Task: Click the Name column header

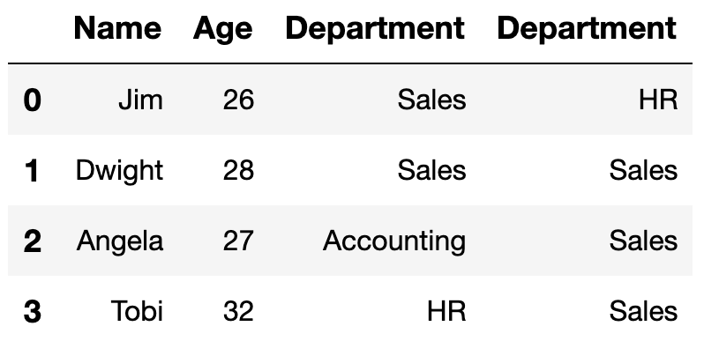Action: [x=117, y=28]
